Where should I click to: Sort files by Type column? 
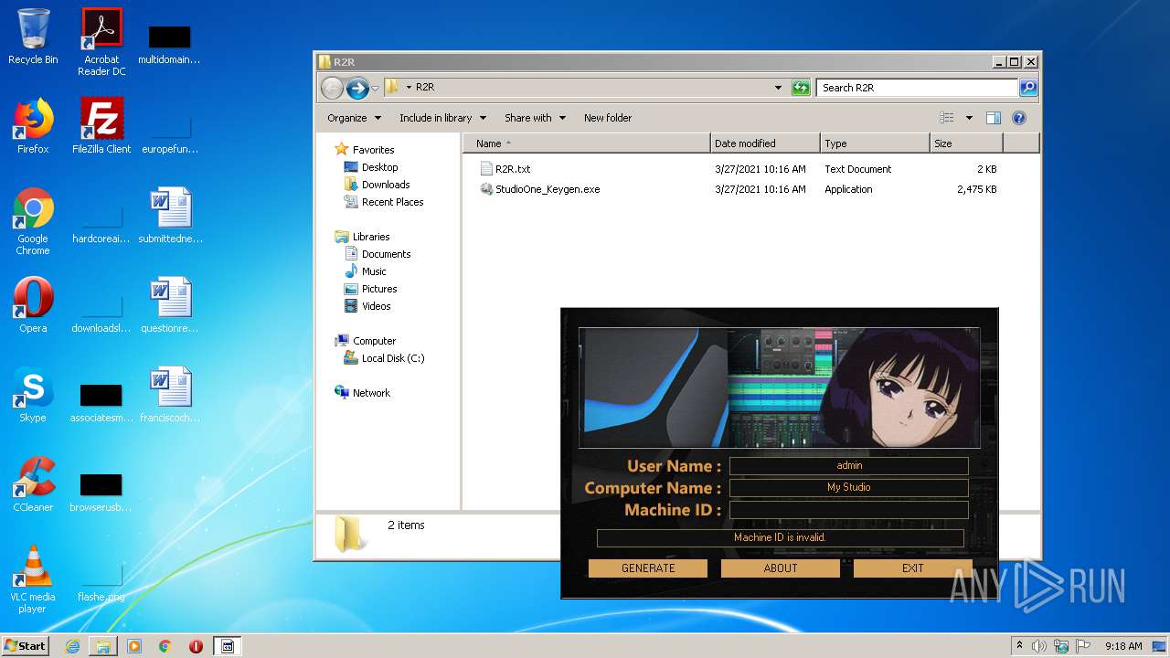[875, 143]
